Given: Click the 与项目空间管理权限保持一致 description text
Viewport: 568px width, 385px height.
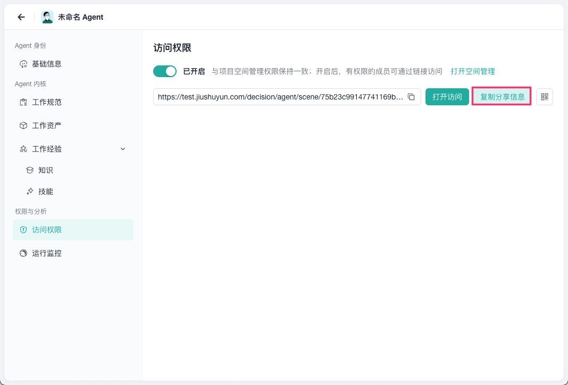Looking at the screenshot, I should point(327,71).
